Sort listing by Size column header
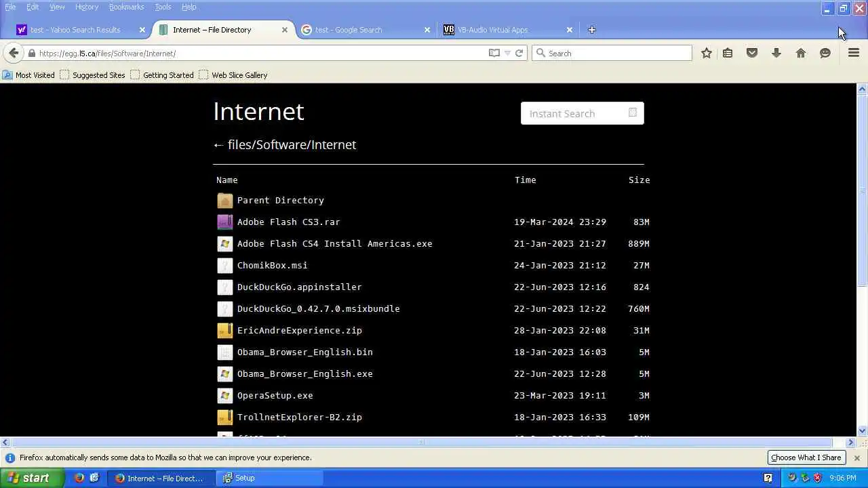 click(x=639, y=180)
